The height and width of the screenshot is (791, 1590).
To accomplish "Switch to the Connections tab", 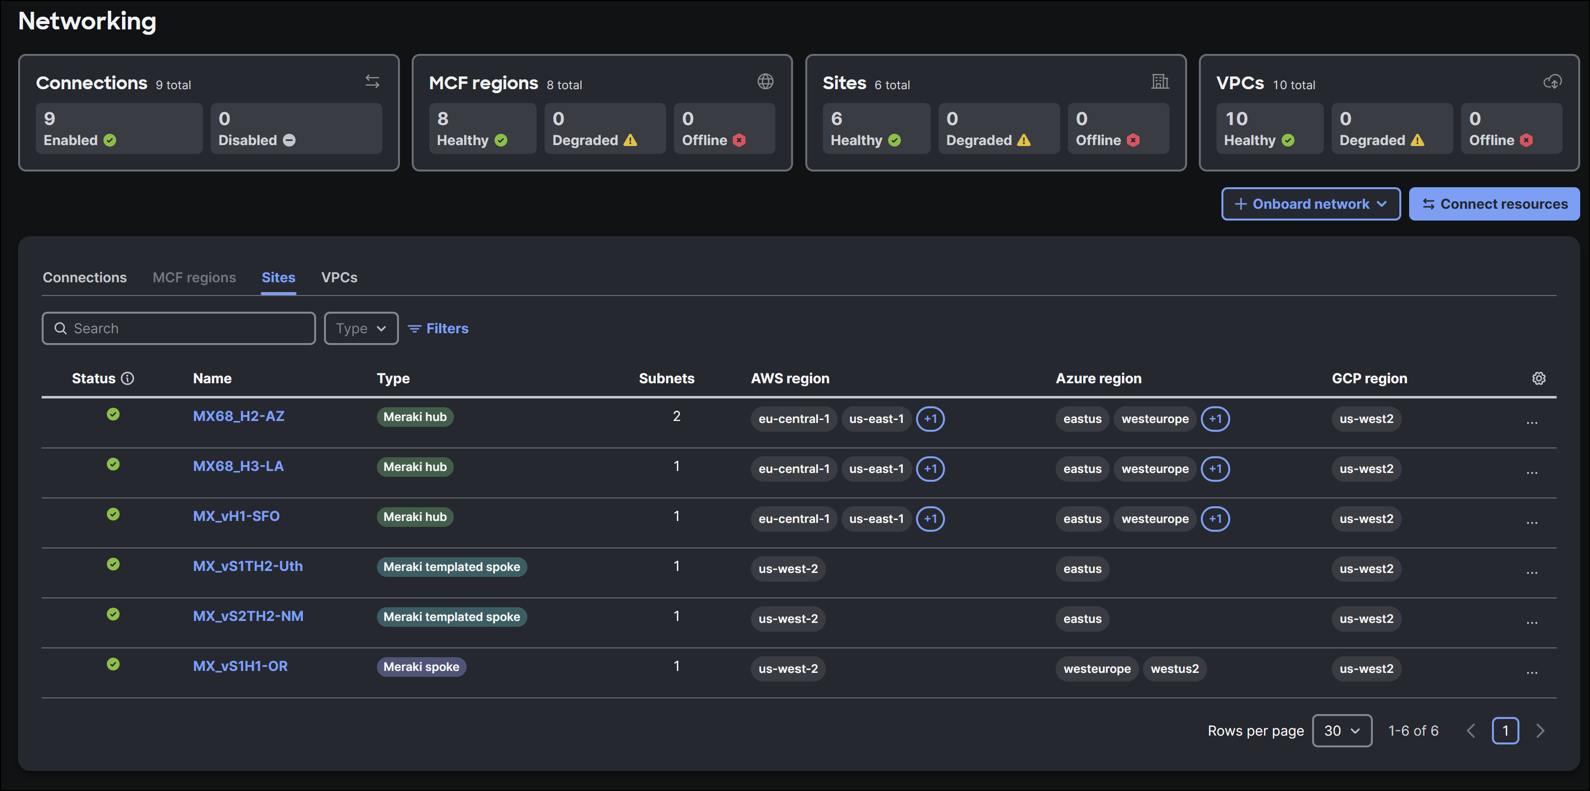I will tap(85, 278).
